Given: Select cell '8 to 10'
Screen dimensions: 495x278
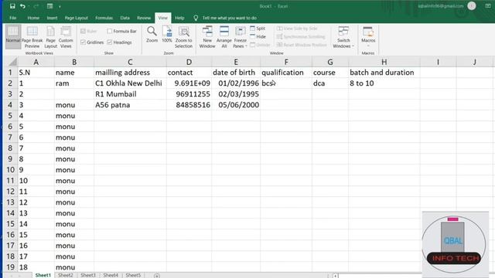Looking at the screenshot, I should pos(384,83).
